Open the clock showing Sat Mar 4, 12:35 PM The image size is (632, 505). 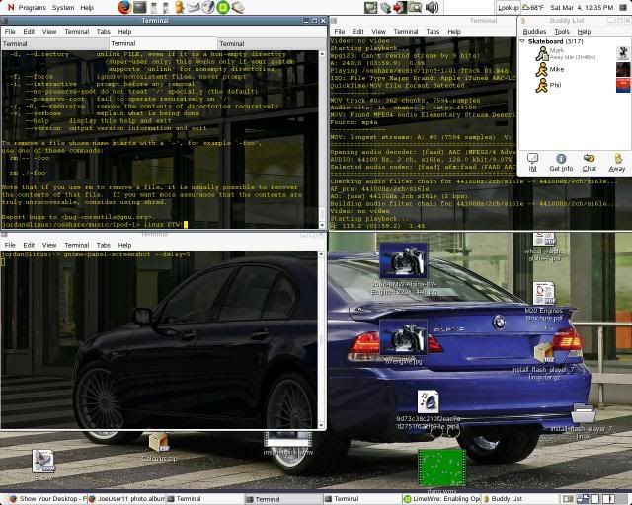pos(582,7)
